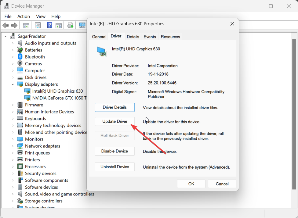
Task: Click the driver date value 19-11-2018
Action: (x=158, y=74)
